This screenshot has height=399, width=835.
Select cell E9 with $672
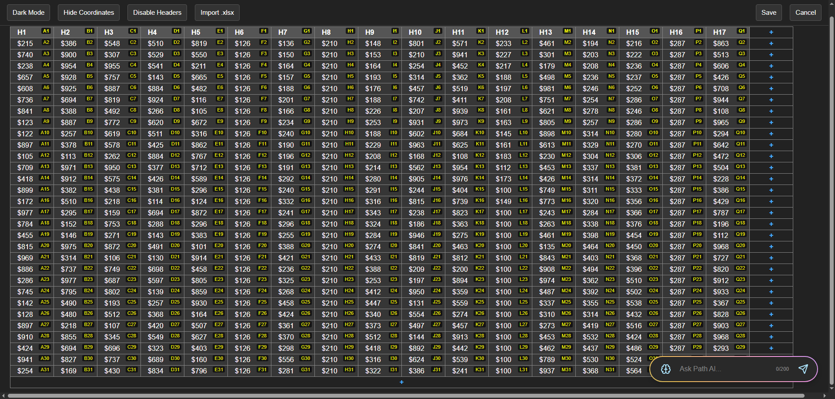pyautogui.click(x=206, y=122)
